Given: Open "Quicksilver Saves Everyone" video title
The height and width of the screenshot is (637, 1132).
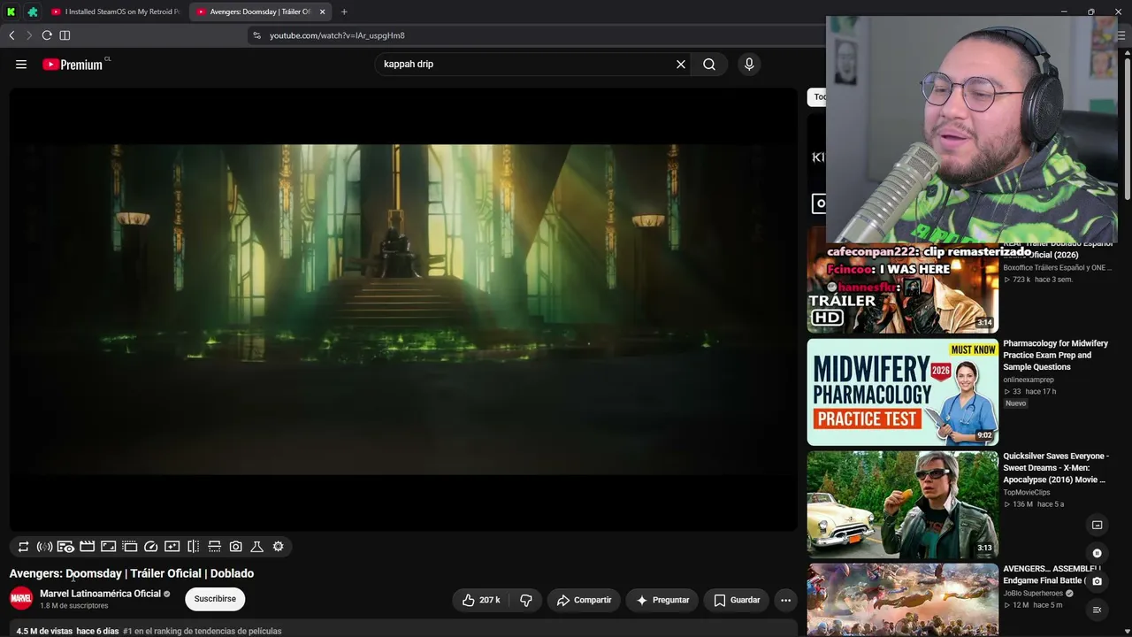Looking at the screenshot, I should pos(1054,468).
